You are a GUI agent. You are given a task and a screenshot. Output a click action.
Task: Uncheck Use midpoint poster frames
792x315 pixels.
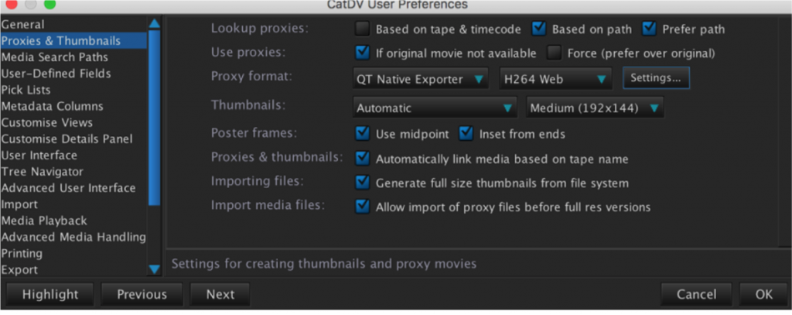pyautogui.click(x=363, y=133)
